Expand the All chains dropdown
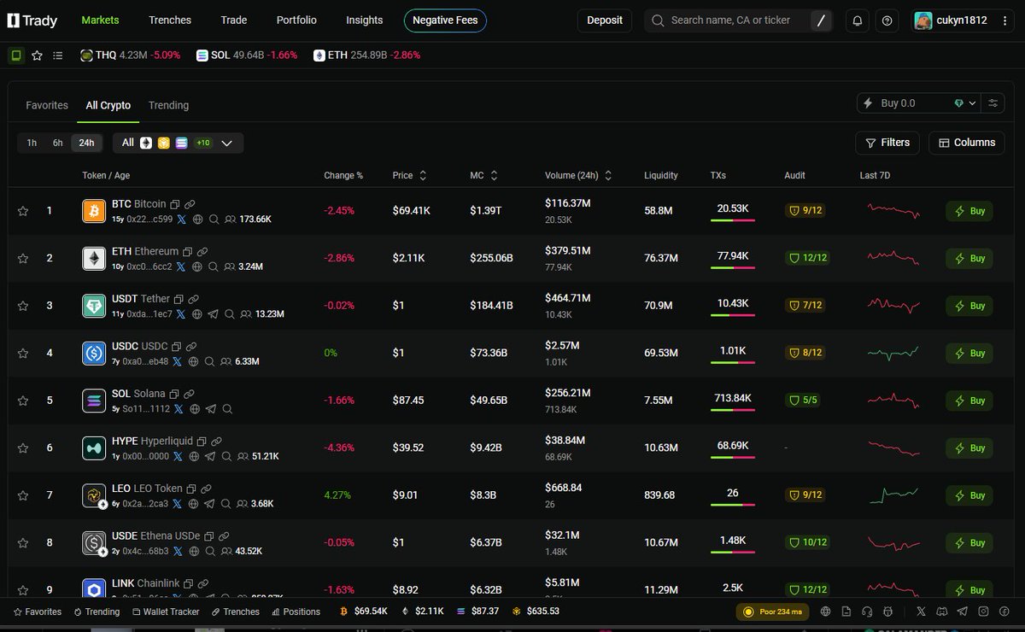Image resolution: width=1025 pixels, height=632 pixels. (179, 143)
